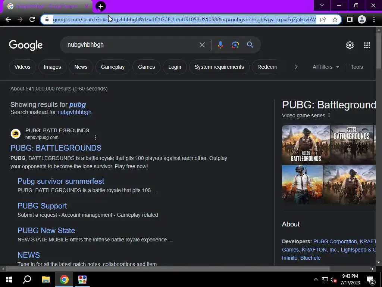Click the scroll right arrow
The height and width of the screenshot is (287, 382).
tap(373, 269)
